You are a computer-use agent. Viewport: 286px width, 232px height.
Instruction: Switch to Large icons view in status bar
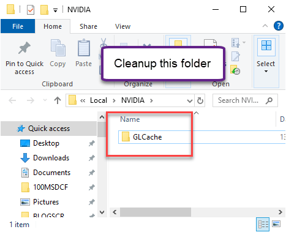(x=276, y=224)
